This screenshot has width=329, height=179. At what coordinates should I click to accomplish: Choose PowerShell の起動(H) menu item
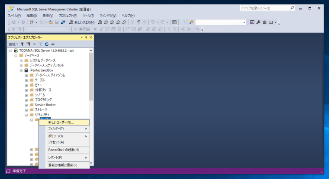[64, 150]
